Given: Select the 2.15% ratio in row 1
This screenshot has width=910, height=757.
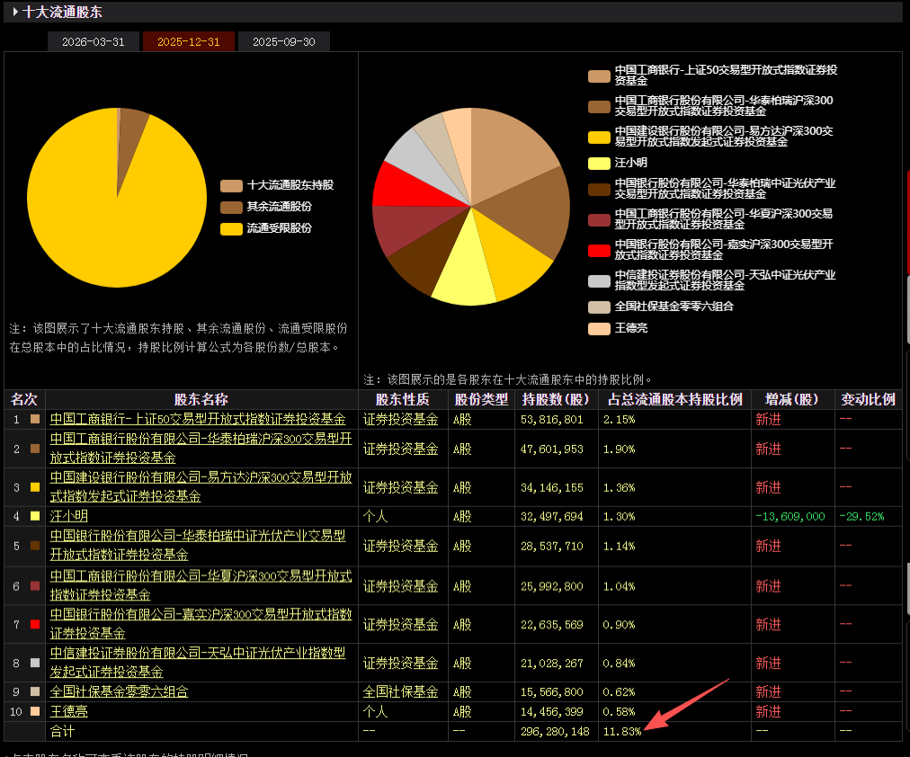Looking at the screenshot, I should tap(619, 419).
